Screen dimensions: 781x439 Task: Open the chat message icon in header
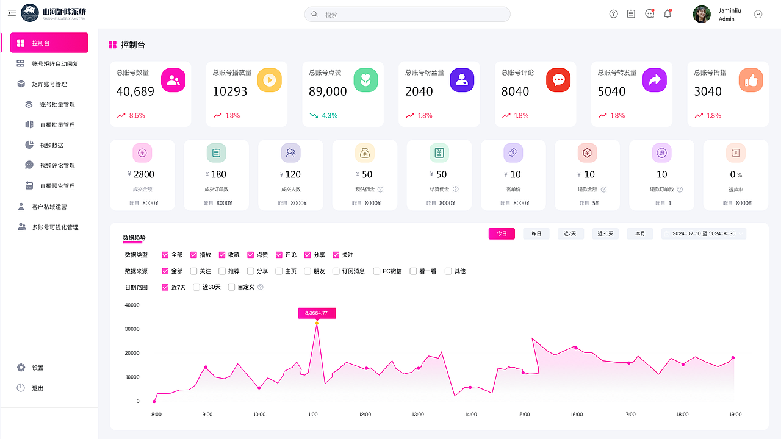coord(650,14)
